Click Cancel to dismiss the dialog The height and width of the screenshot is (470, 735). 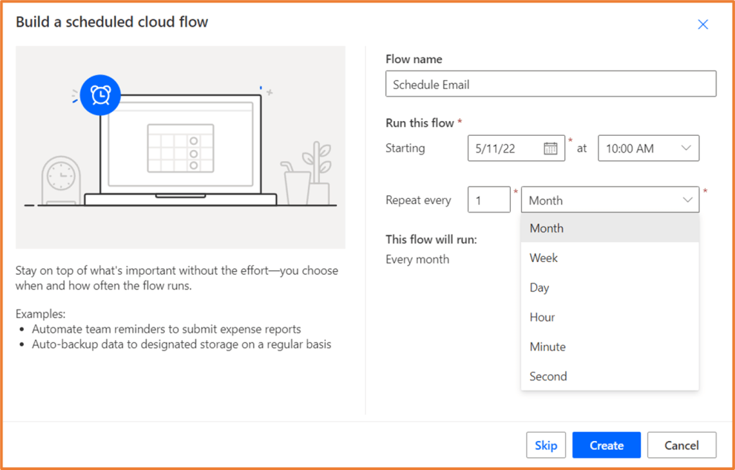[682, 445]
